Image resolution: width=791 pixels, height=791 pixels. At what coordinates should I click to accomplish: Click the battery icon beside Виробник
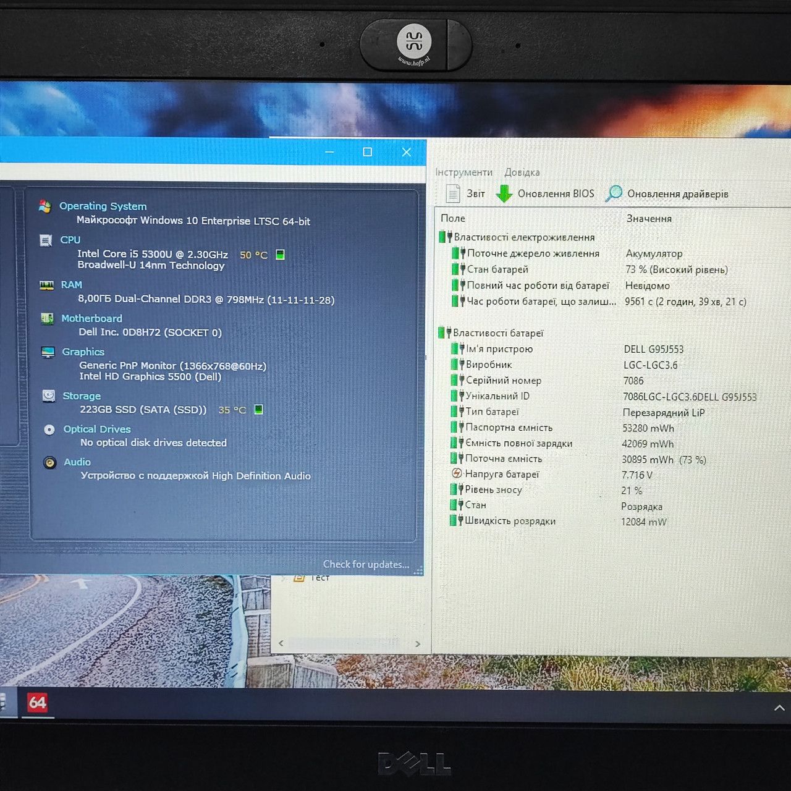(457, 364)
